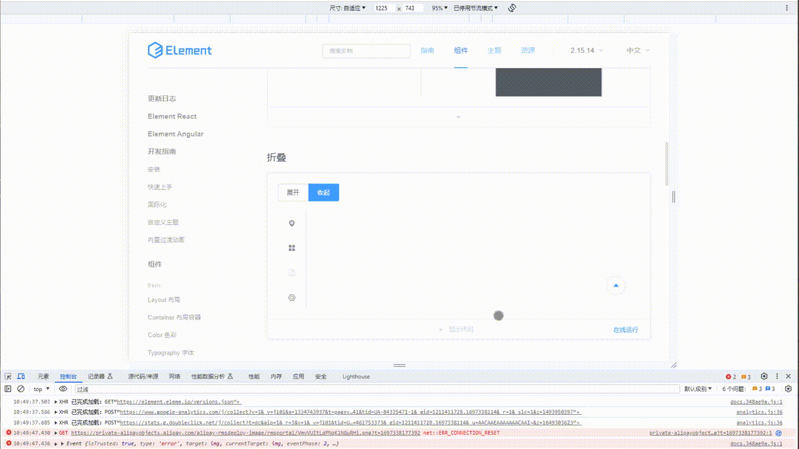
Task: Click the blue replay icon on the error row
Action: [x=779, y=433]
